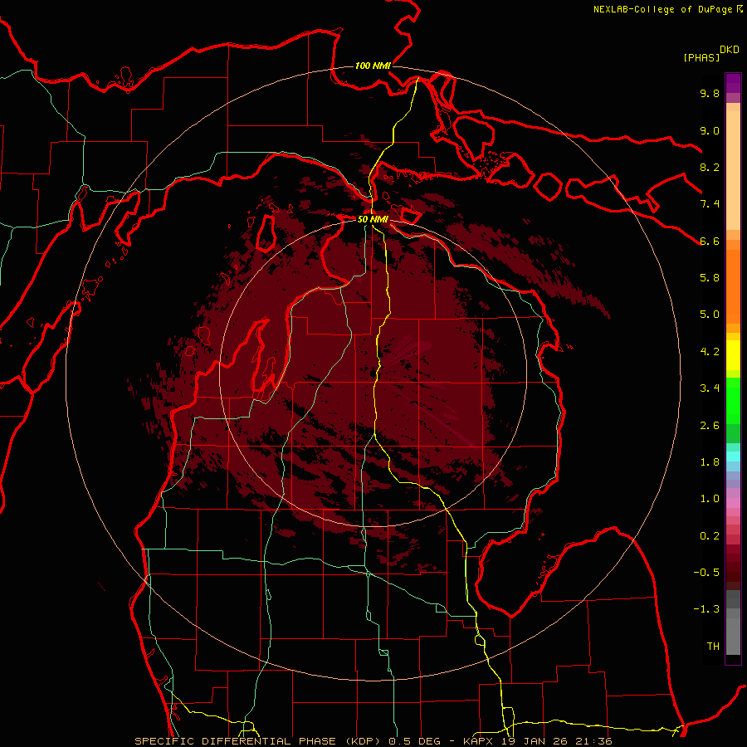Click the 1.0 scale value

710,499
